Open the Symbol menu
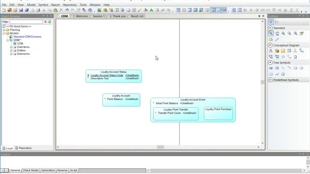Screen dimensions: 310x174 coord(43,5)
